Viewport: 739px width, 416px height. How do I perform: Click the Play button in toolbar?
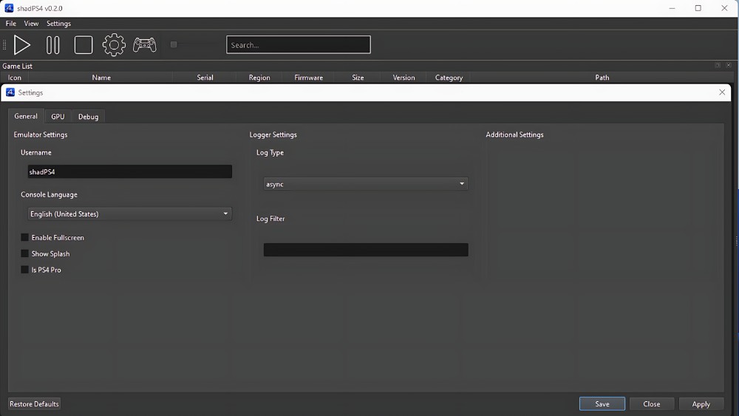coord(21,45)
